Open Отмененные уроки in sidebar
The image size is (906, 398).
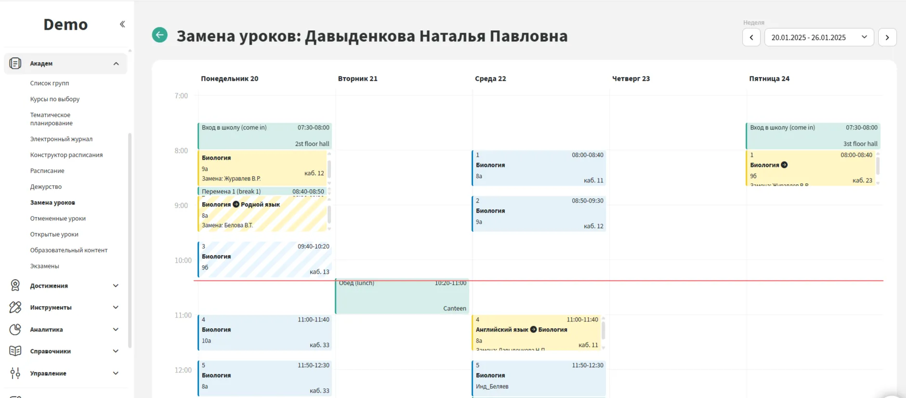pos(58,218)
